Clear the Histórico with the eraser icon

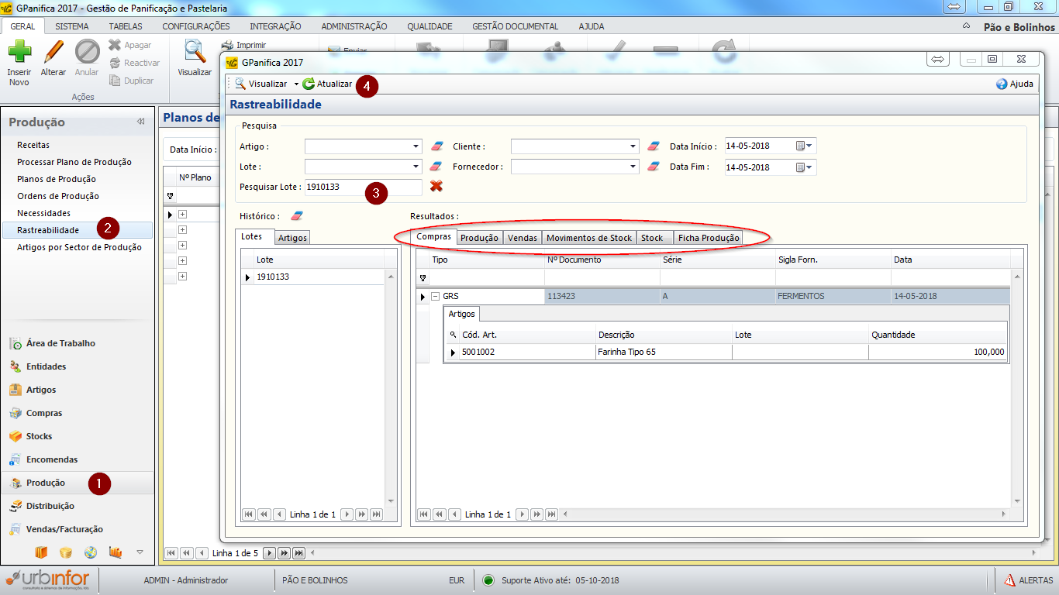click(297, 216)
